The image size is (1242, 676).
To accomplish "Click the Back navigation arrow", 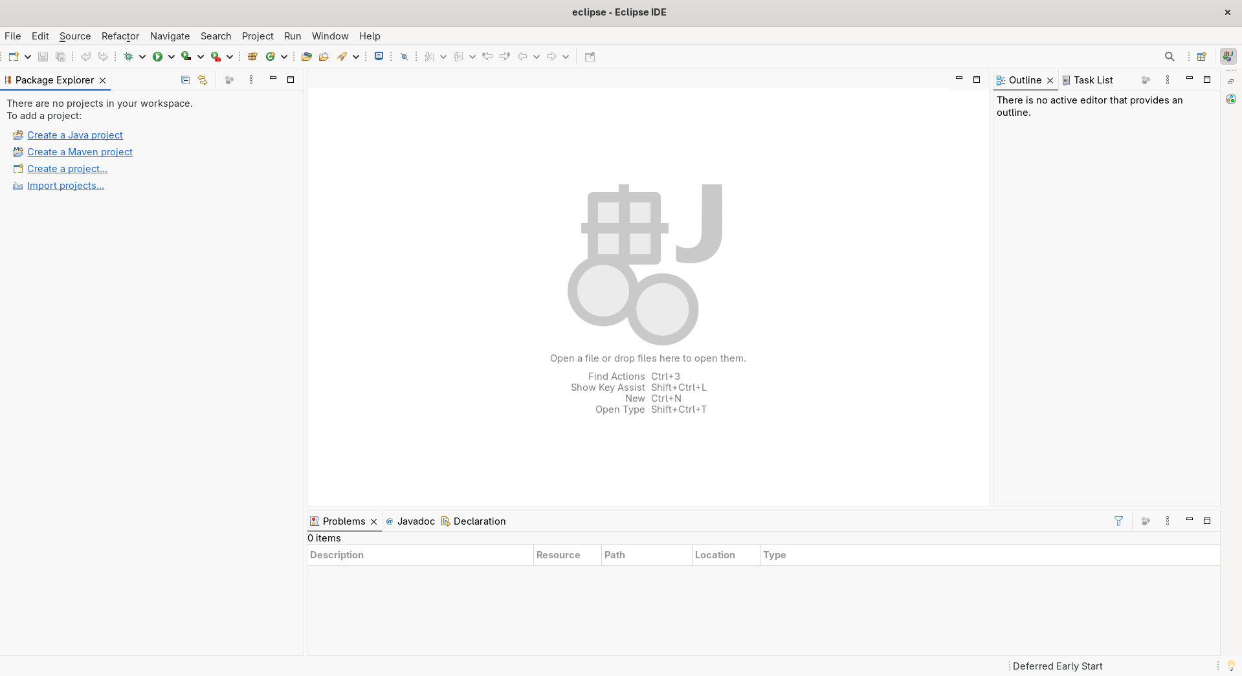I will point(522,57).
